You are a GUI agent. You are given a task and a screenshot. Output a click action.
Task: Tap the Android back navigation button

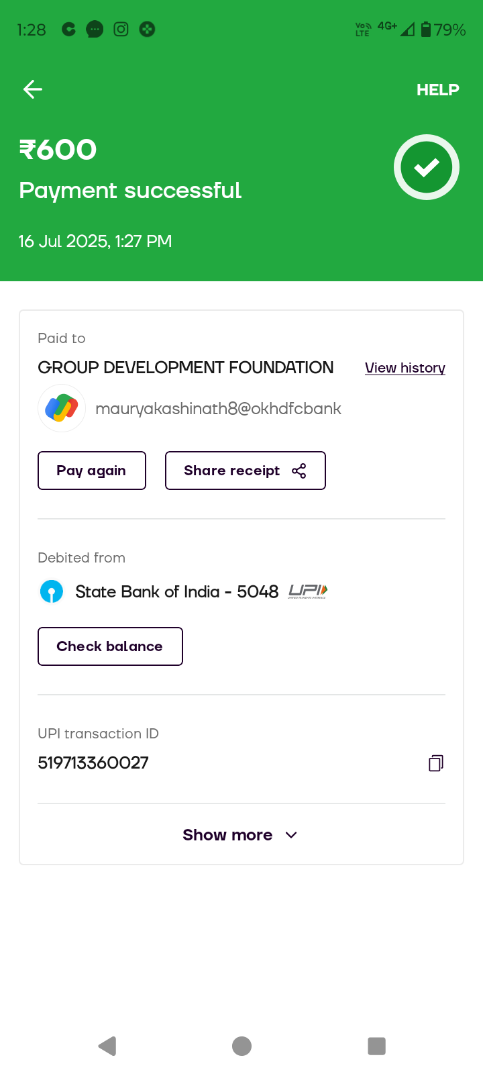pyautogui.click(x=107, y=1046)
